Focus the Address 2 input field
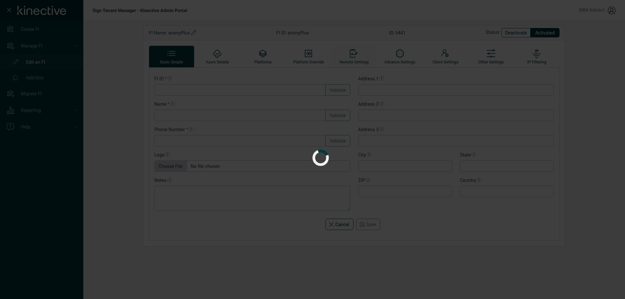Image resolution: width=625 pixels, height=299 pixels. (x=456, y=116)
